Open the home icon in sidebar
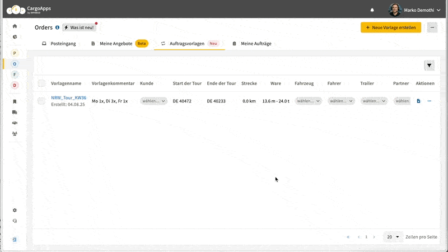 pos(15,26)
